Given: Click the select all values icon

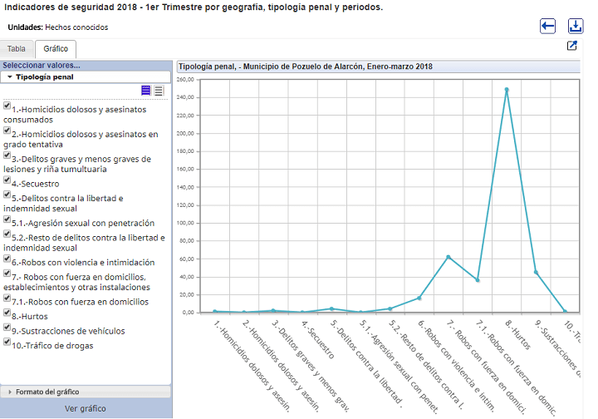Looking at the screenshot, I should [145, 91].
